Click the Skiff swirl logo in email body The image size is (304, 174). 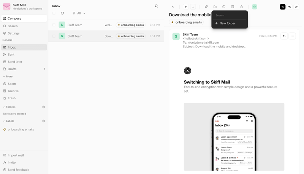pos(187,71)
